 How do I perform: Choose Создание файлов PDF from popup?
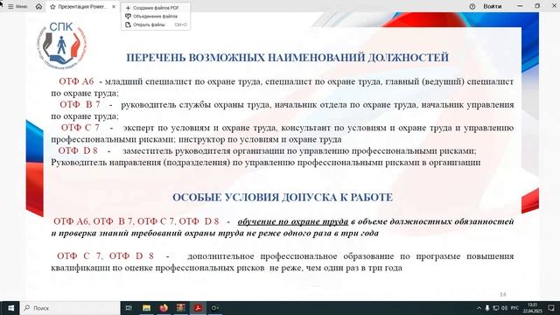click(156, 8)
